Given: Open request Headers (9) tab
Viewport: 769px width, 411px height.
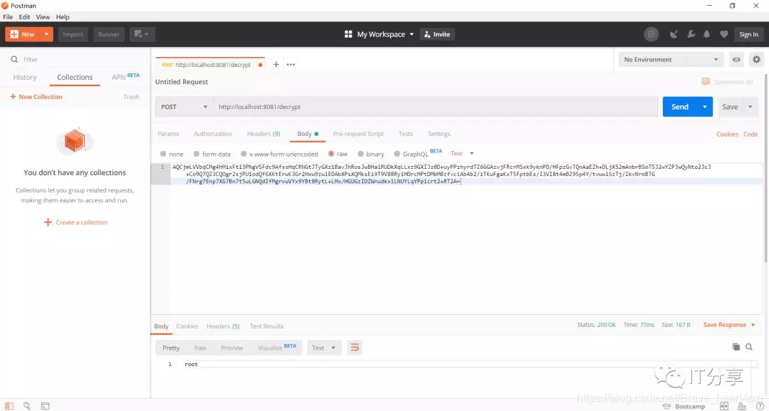Looking at the screenshot, I should point(263,134).
